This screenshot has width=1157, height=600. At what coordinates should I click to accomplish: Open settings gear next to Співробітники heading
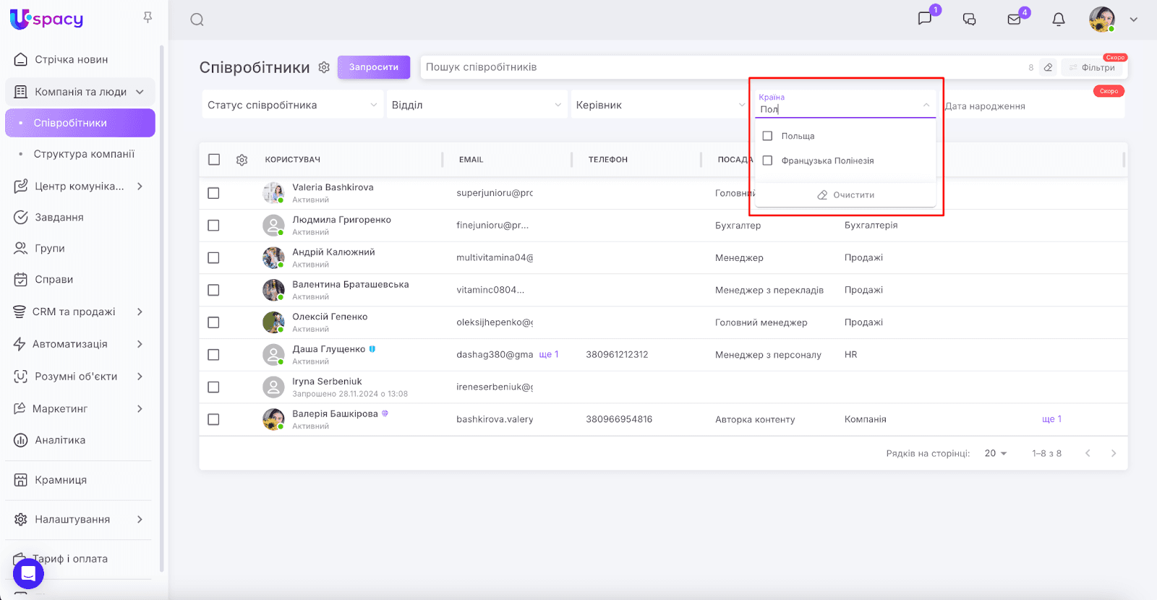coord(324,67)
